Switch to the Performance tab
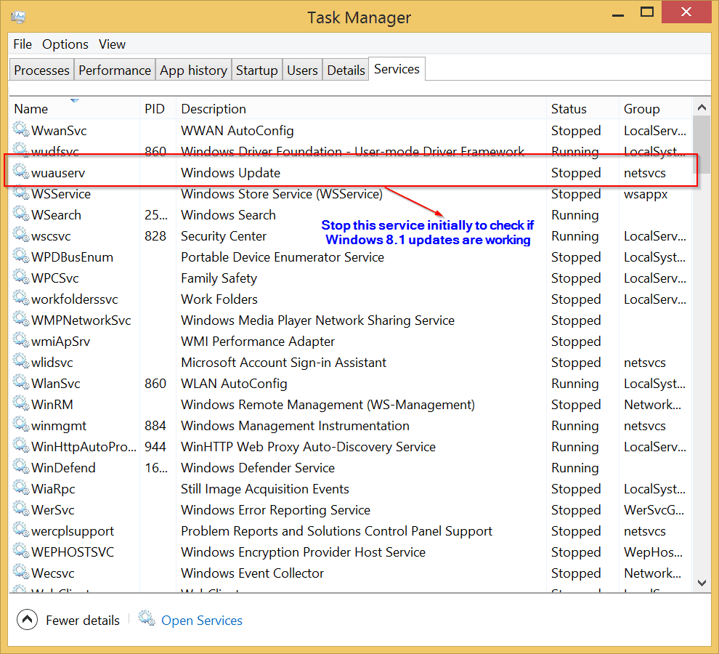The image size is (719, 654). (115, 70)
